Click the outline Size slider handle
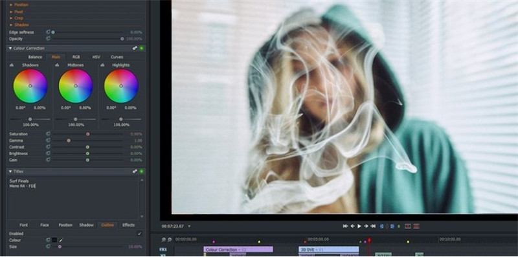The image size is (518, 257). pyautogui.click(x=60, y=247)
